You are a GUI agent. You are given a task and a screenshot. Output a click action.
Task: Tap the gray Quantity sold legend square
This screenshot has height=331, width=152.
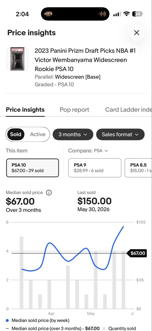coord(104,329)
